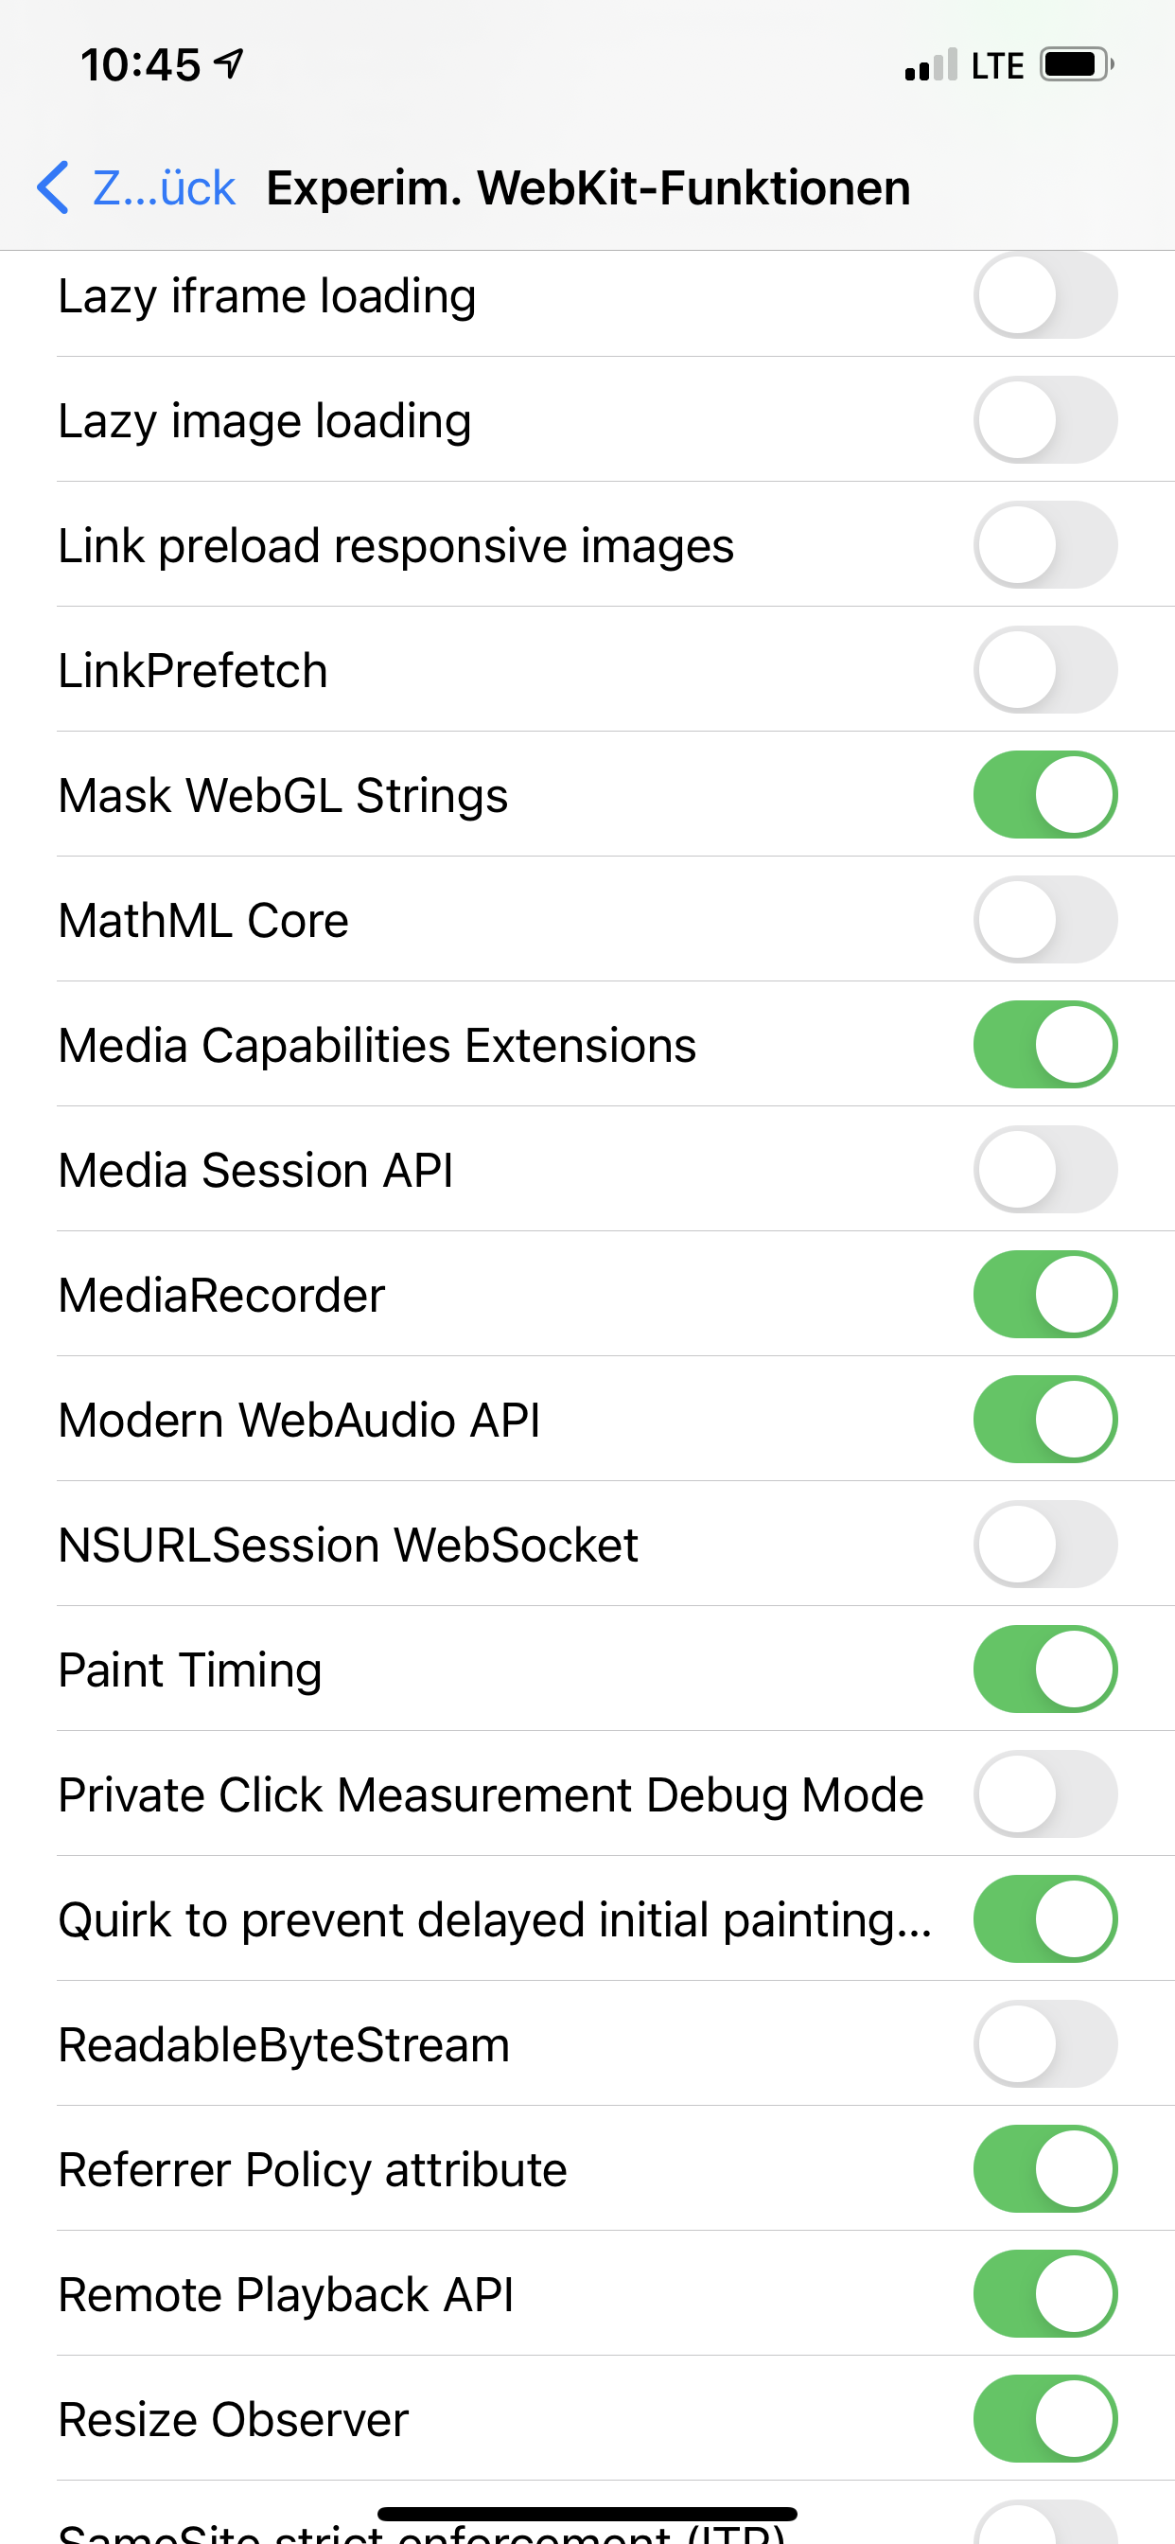Screen dimensions: 1175x2544
Task: Enable Private Click Measurement Debug Mode
Action: tap(1044, 1794)
